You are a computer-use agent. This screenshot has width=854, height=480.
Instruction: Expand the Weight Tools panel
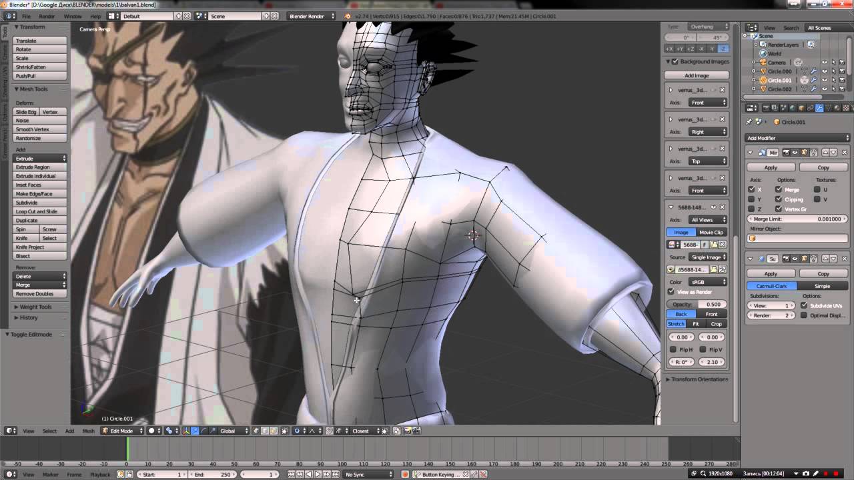point(35,307)
